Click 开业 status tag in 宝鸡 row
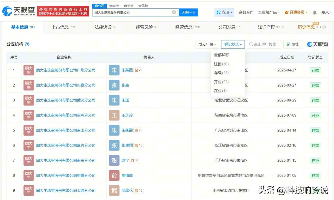This screenshot has height=200, width=334. (315, 115)
